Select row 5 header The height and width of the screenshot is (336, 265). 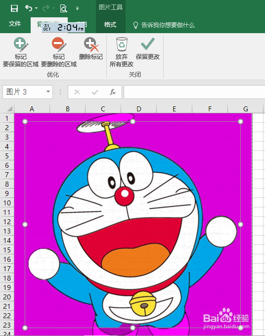click(x=7, y=156)
